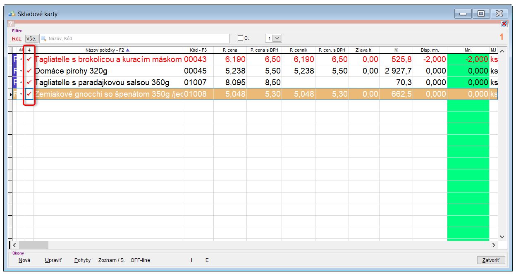Click the Vše. filter button

pyautogui.click(x=31, y=38)
